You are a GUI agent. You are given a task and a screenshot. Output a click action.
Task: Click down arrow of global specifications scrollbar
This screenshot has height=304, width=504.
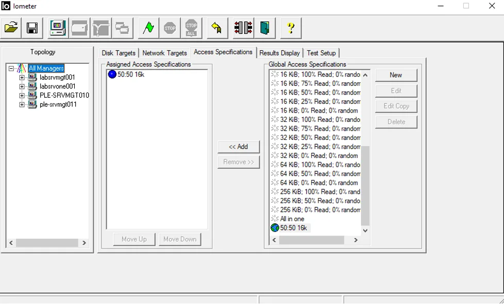coord(365,230)
